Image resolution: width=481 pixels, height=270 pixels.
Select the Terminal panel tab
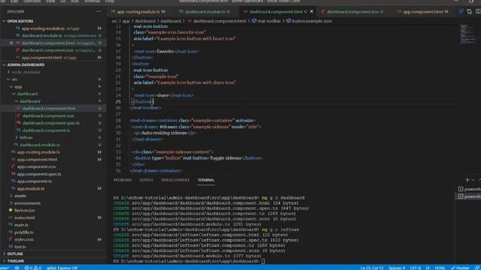pyautogui.click(x=206, y=180)
